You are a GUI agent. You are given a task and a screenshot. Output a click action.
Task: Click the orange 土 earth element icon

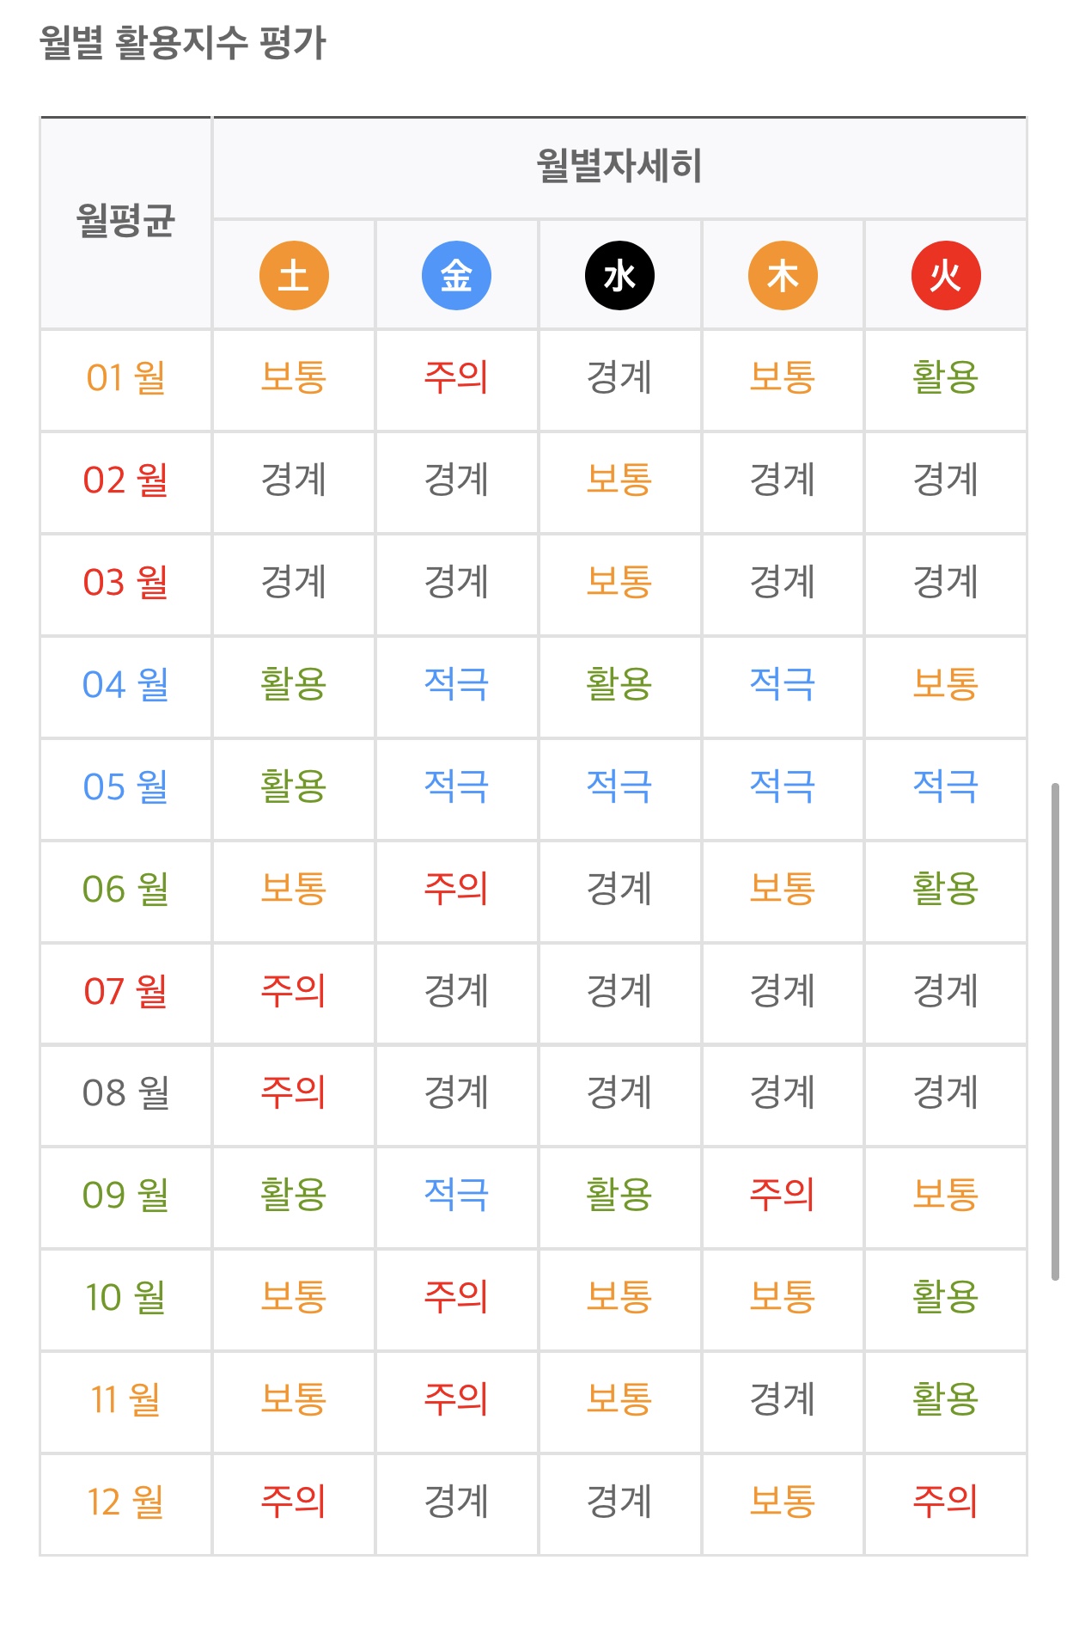click(x=294, y=275)
